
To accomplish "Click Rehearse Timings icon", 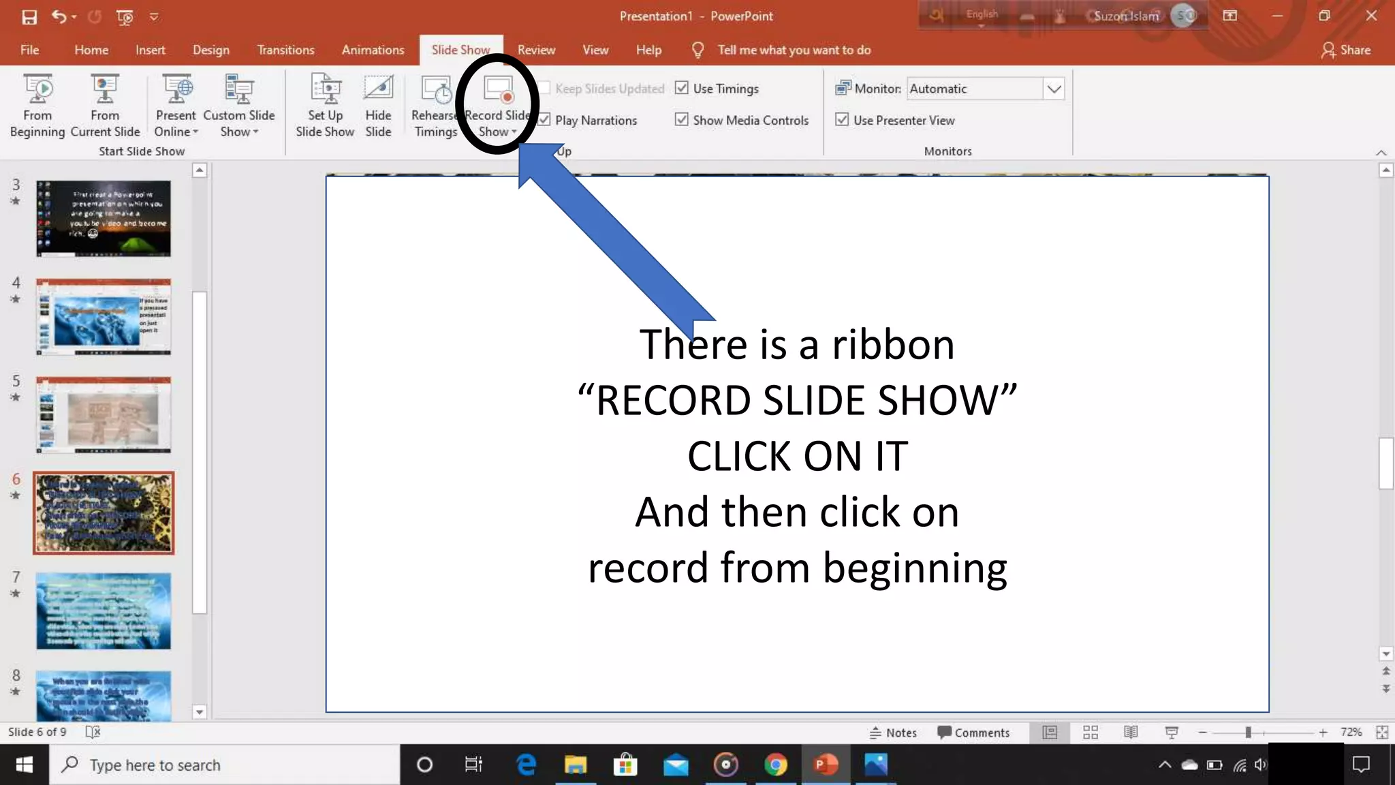I will 435,89.
